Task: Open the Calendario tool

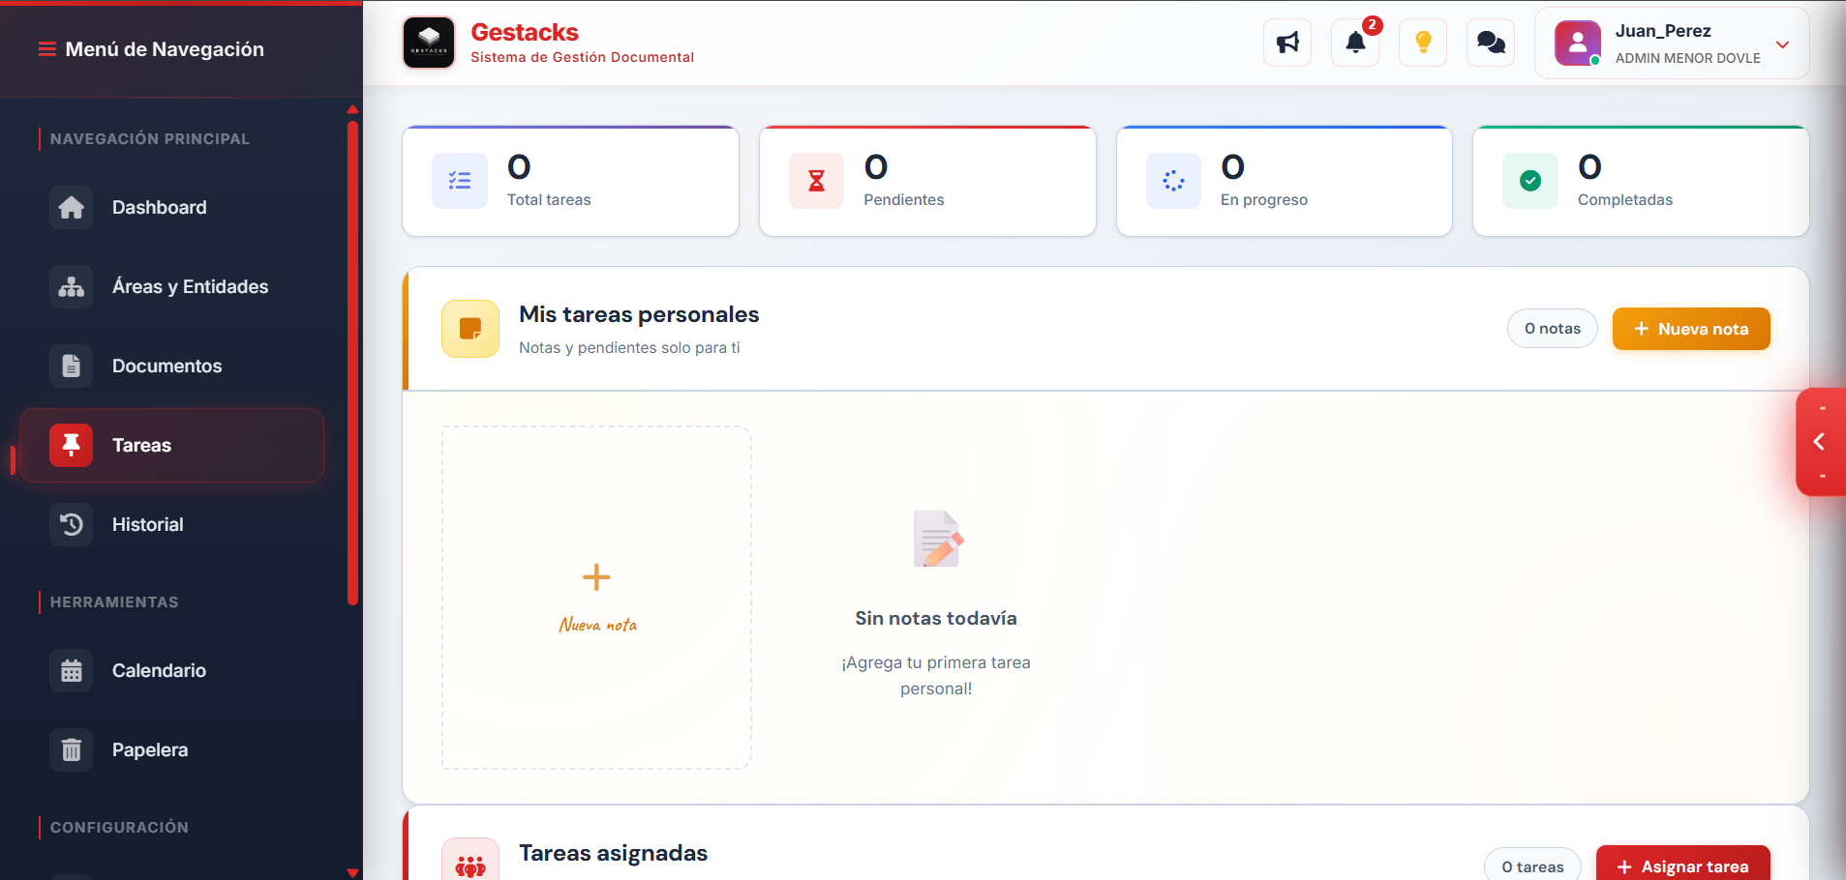Action: pos(172,670)
